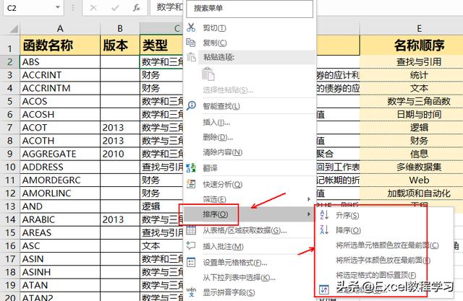Choose 从下拉列表中选择(K)... entry

(239, 277)
